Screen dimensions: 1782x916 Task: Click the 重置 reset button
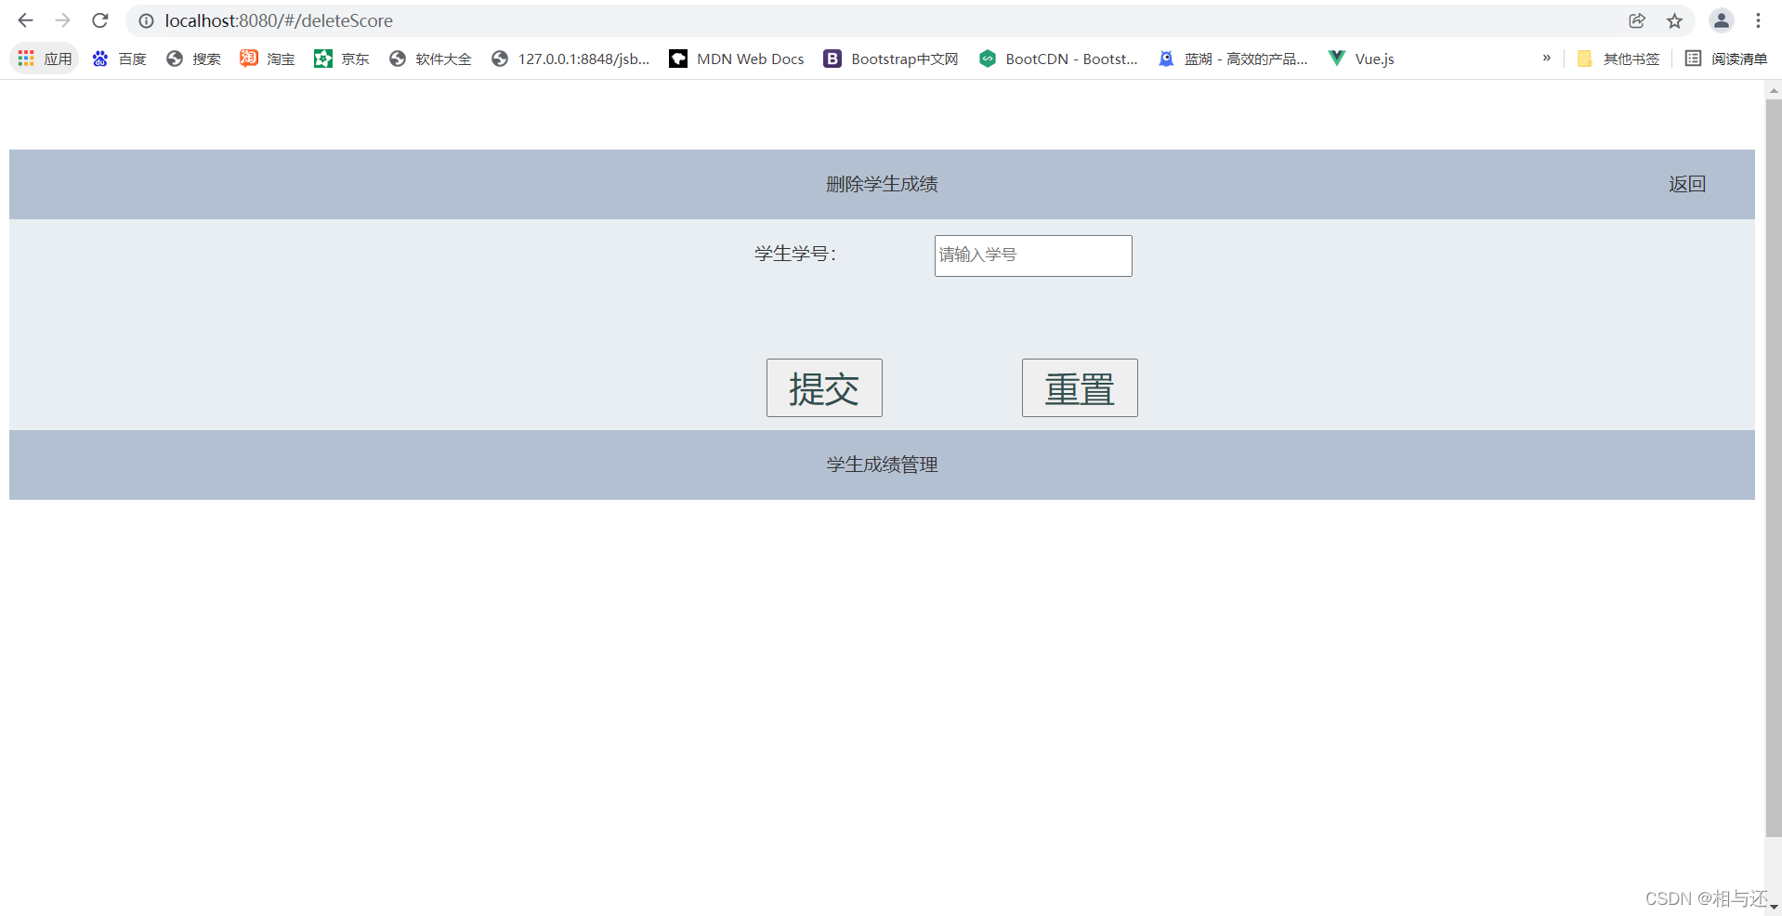[x=1080, y=388]
